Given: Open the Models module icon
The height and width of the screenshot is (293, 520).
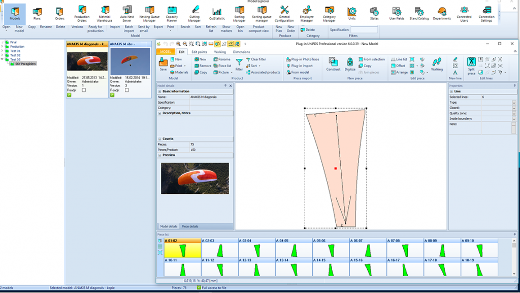Looking at the screenshot, I should click(x=15, y=13).
